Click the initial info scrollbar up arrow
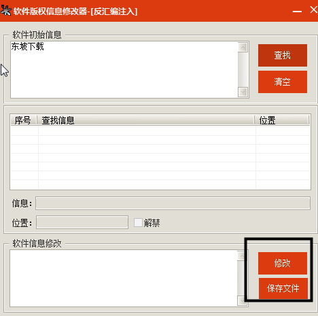The width and height of the screenshot is (318, 316). click(x=243, y=47)
